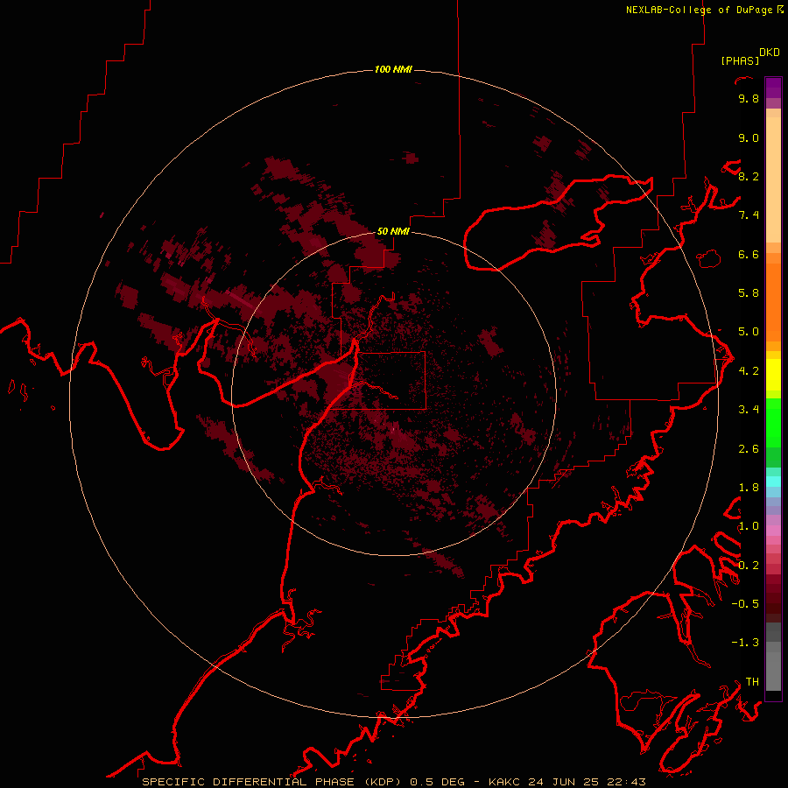Click the 2.6 value on the color scale
Screen dimensions: 788x788
coord(749,449)
